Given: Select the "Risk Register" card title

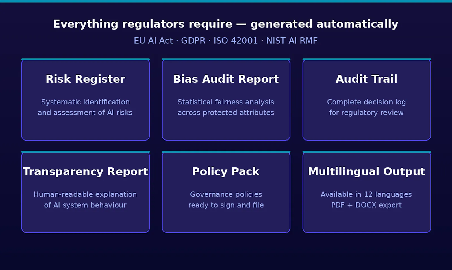Looking at the screenshot, I should pyautogui.click(x=86, y=79).
